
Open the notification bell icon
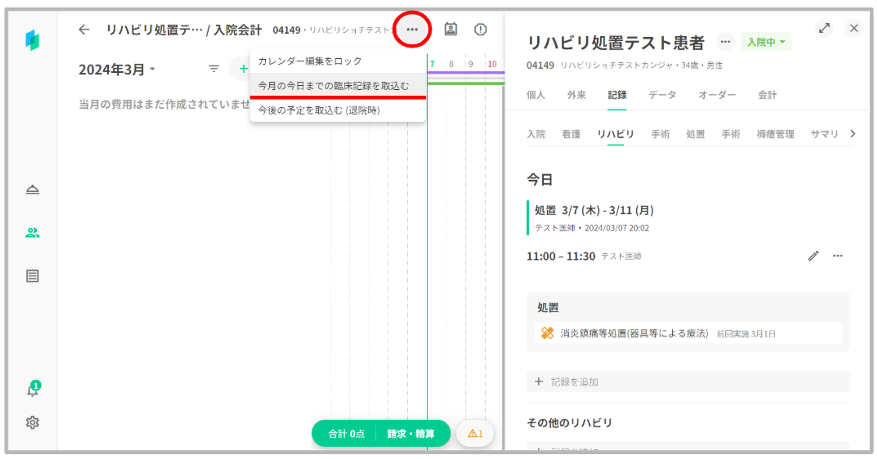[x=33, y=389]
